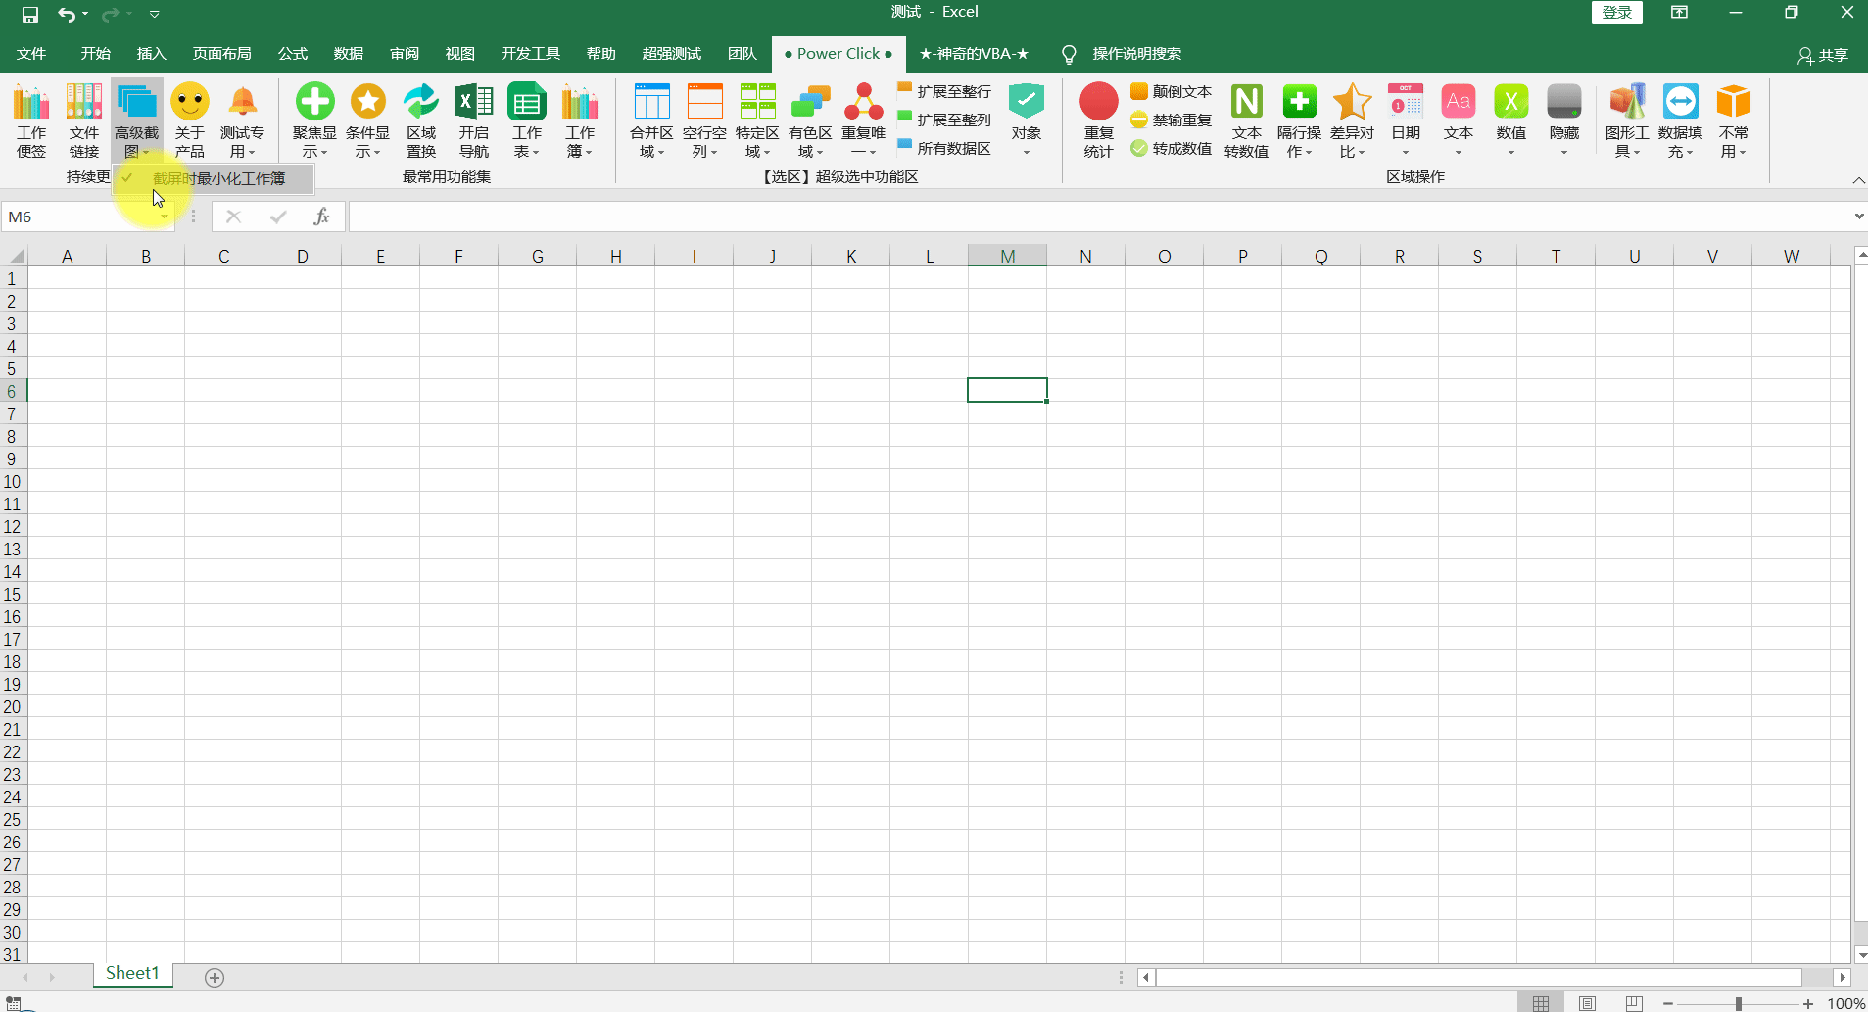
Task: Click 转成数值 command
Action: coord(1172,148)
